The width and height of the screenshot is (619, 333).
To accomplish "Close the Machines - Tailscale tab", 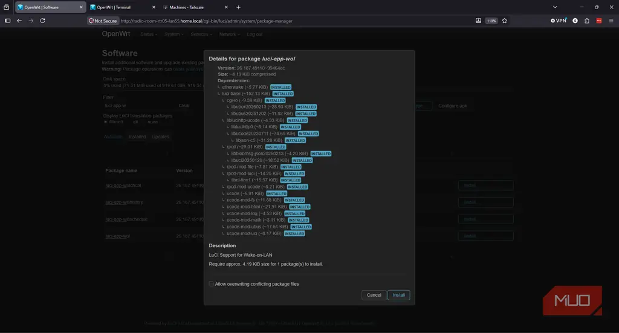I will [x=226, y=7].
